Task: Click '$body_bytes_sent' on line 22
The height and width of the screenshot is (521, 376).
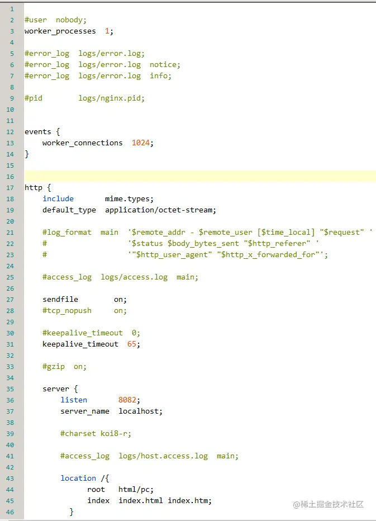Action: [203, 244]
